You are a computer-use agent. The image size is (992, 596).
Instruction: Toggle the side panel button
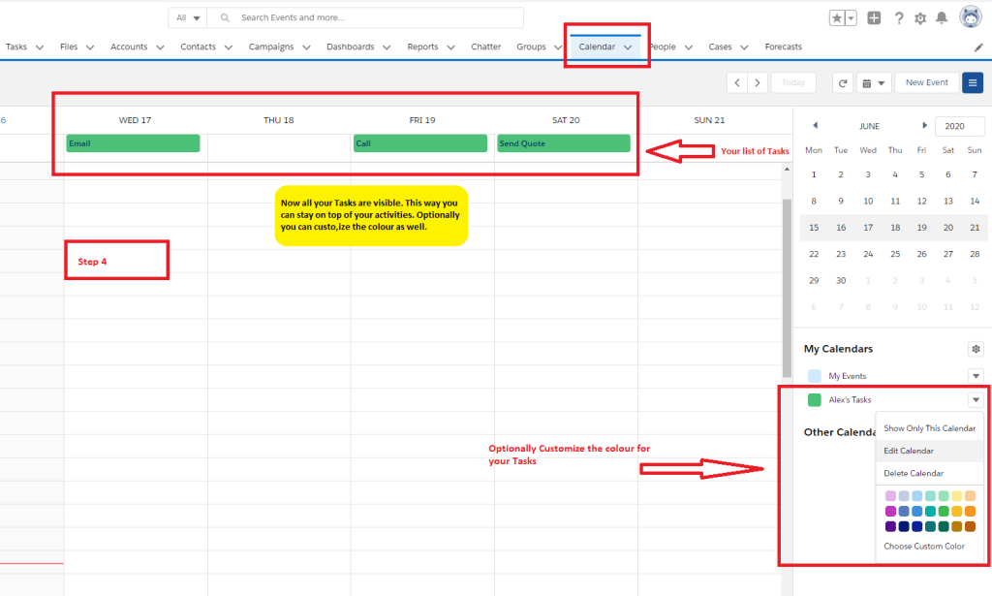point(973,83)
